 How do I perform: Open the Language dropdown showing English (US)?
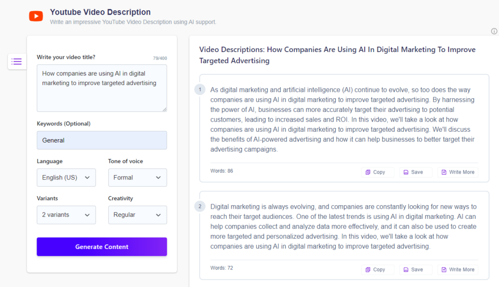coord(66,178)
